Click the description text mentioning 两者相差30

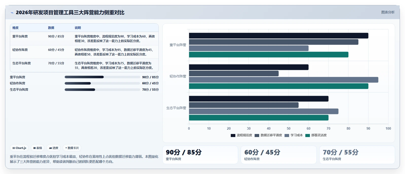coord(115,39)
